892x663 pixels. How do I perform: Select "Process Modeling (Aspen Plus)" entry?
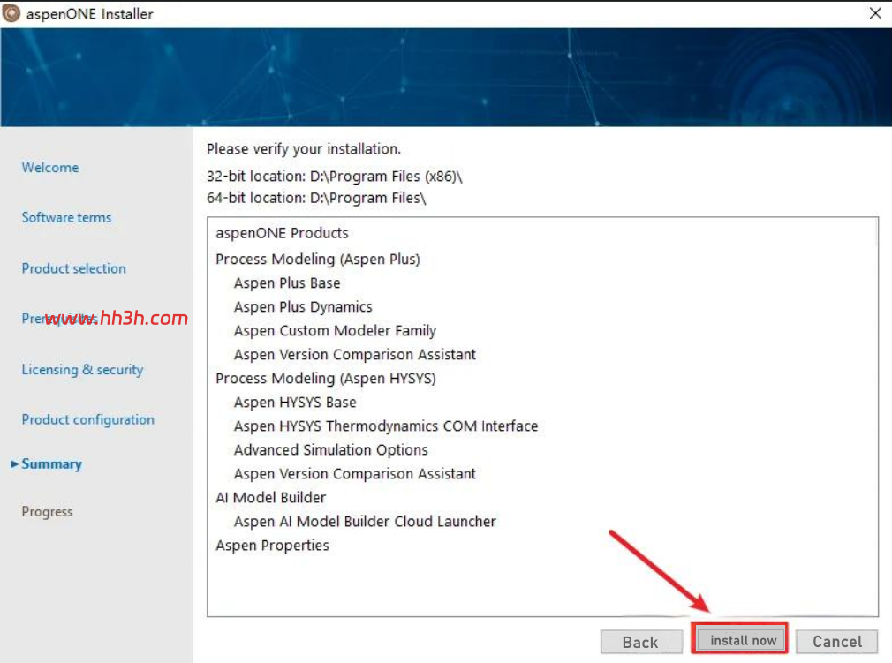pos(318,260)
